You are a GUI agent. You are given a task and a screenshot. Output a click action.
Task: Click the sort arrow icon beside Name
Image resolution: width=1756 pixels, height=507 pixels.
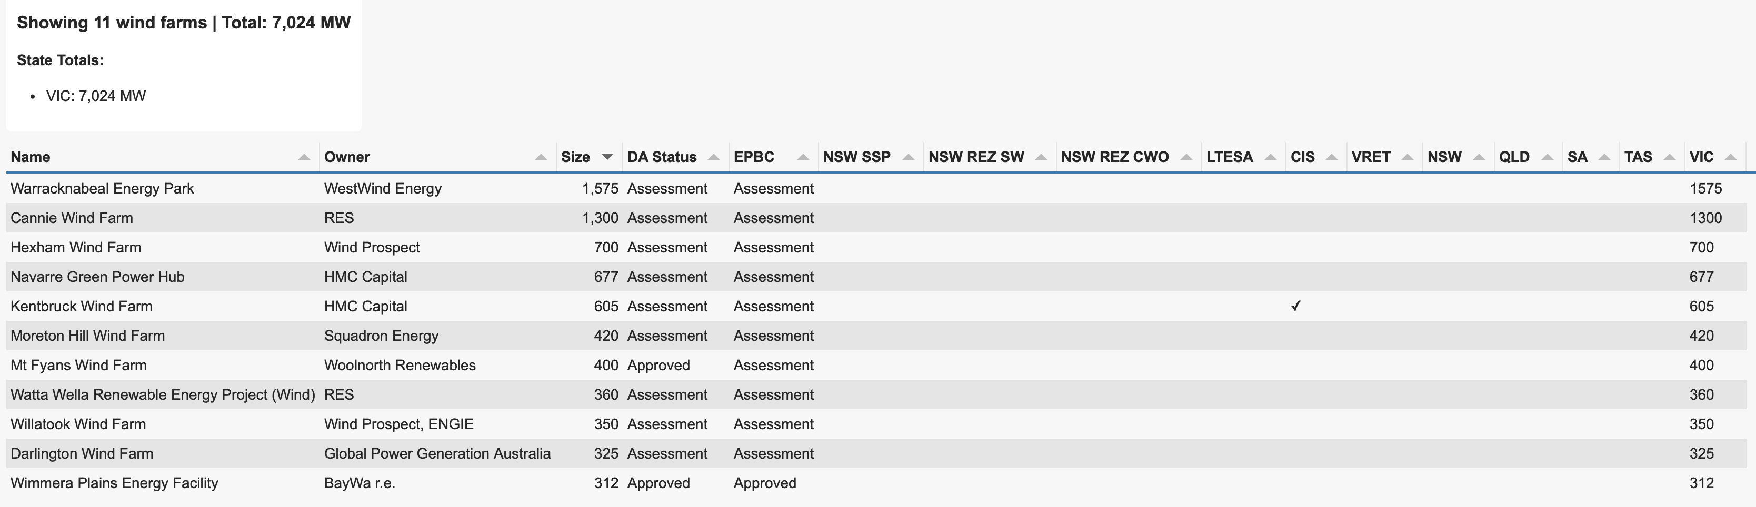(x=304, y=157)
